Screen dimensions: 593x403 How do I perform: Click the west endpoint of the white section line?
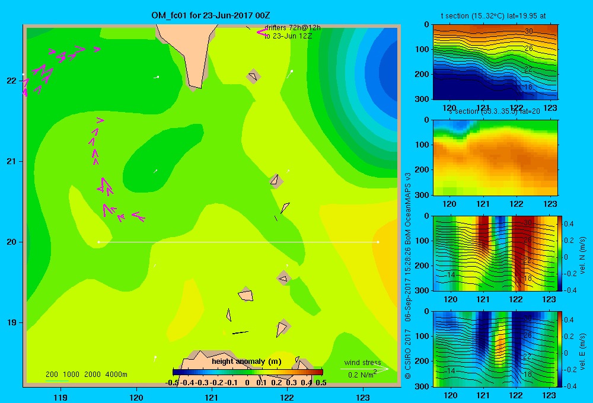click(98, 242)
